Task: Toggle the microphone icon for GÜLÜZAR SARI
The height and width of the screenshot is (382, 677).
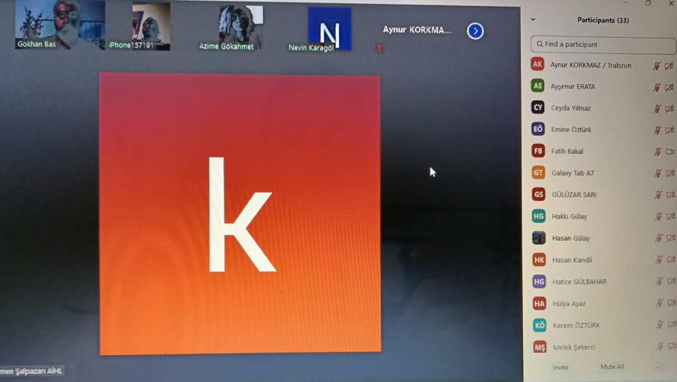Action: (x=658, y=195)
